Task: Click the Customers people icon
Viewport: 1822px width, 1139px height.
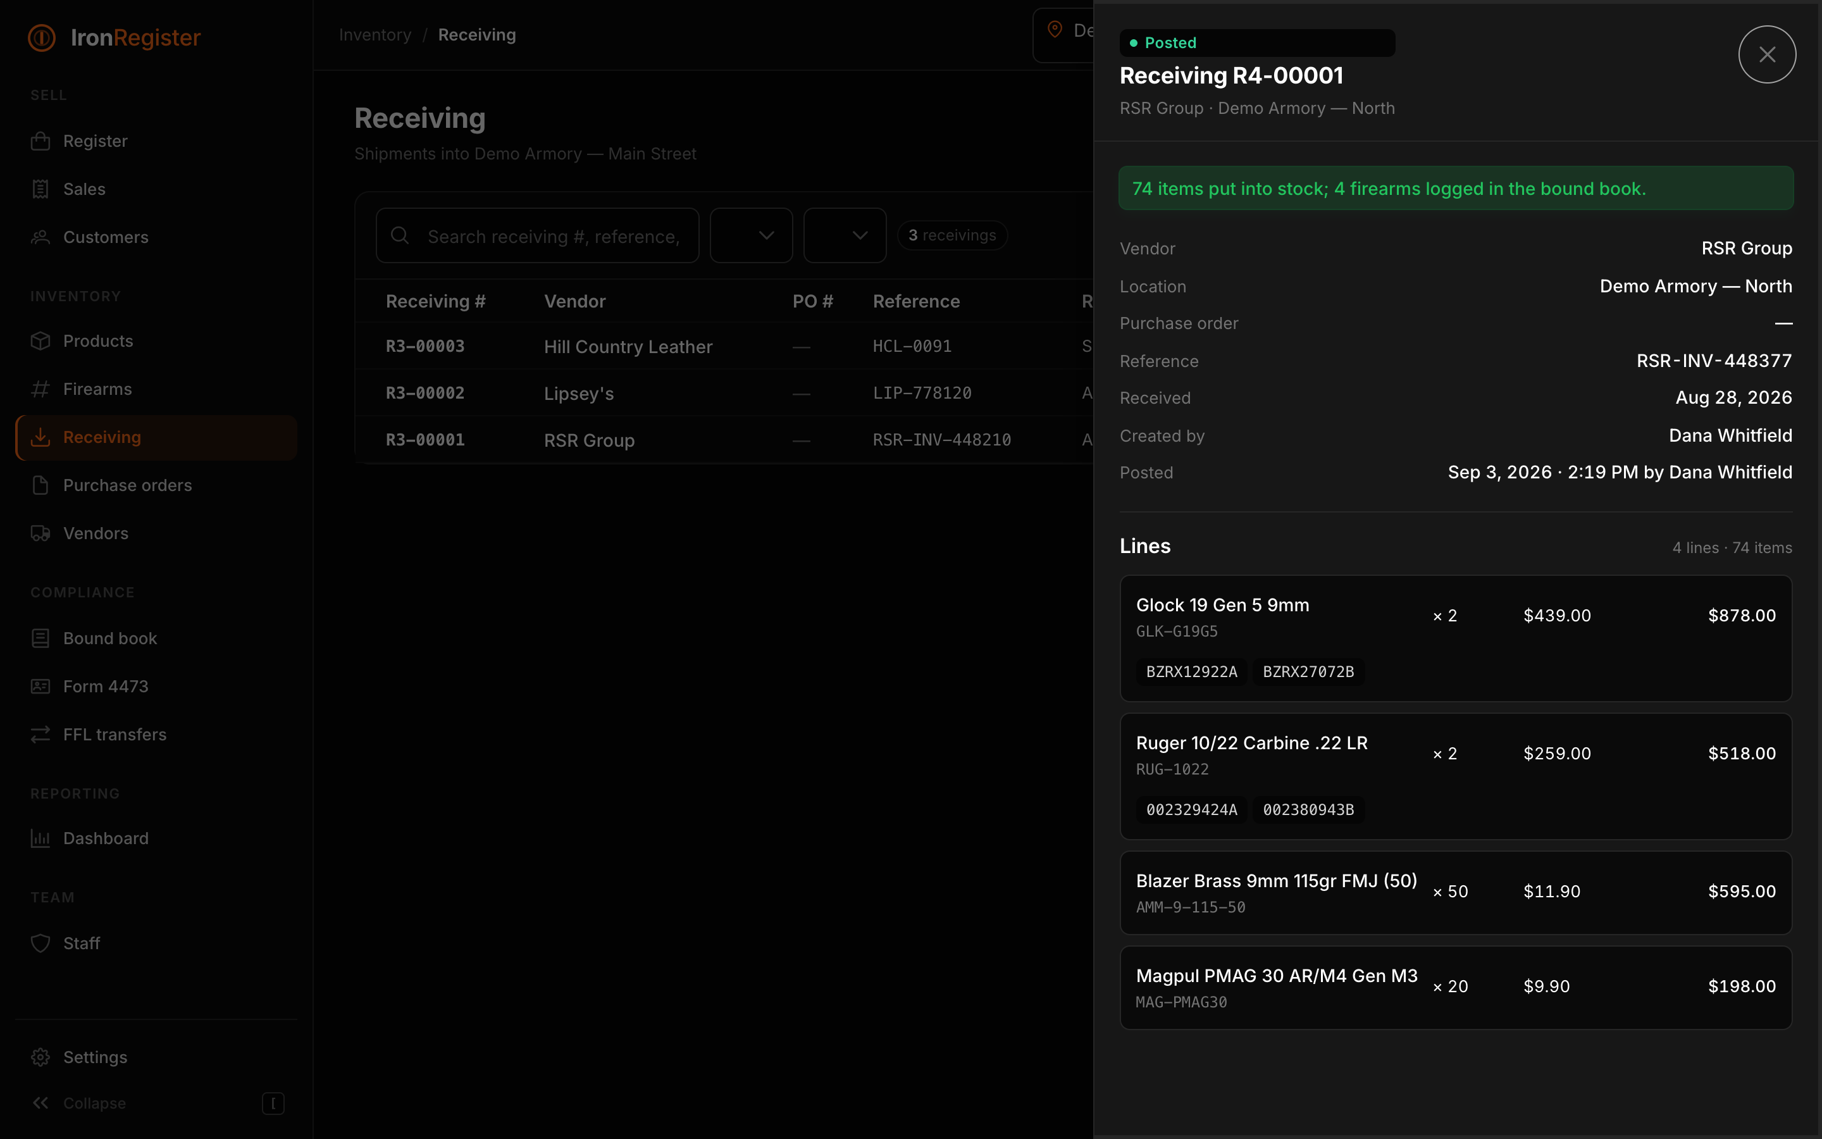Action: pos(40,237)
